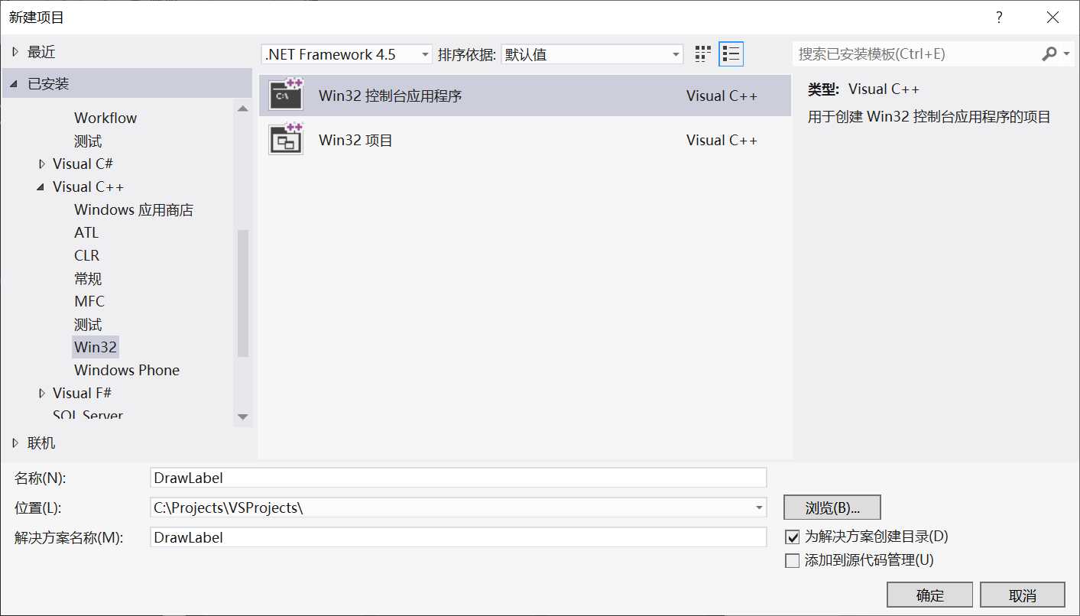The image size is (1080, 616).
Task: Open the .NET Framework 4.5 dropdown
Action: pos(347,54)
